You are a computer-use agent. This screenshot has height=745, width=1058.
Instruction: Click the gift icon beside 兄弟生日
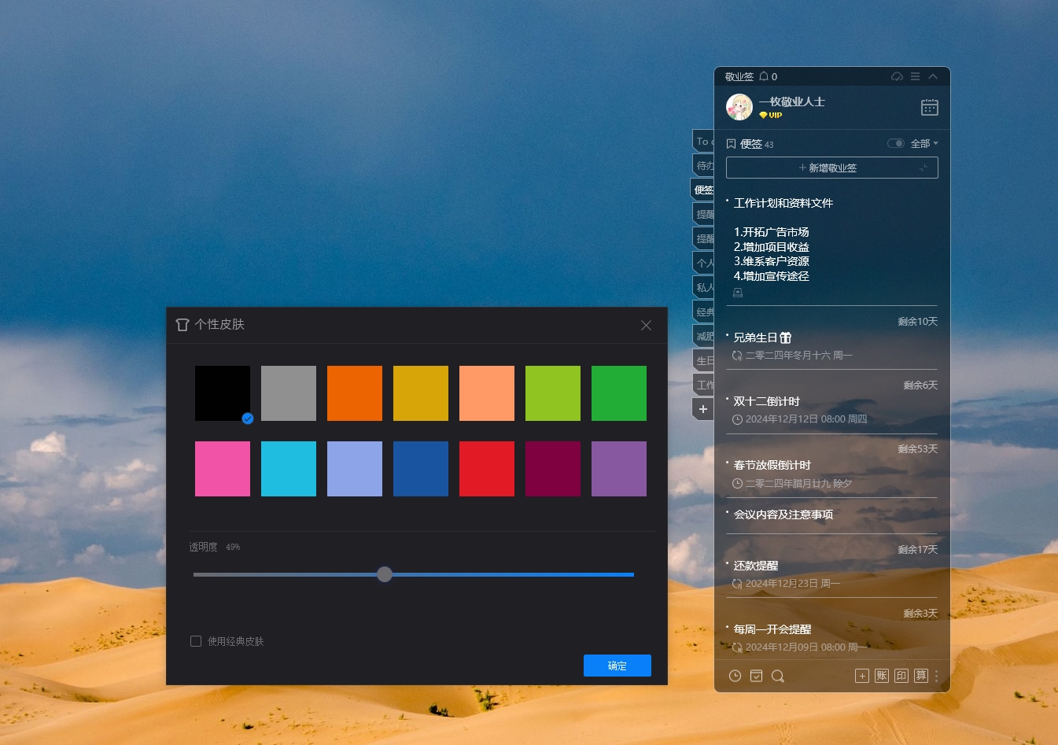tap(785, 337)
